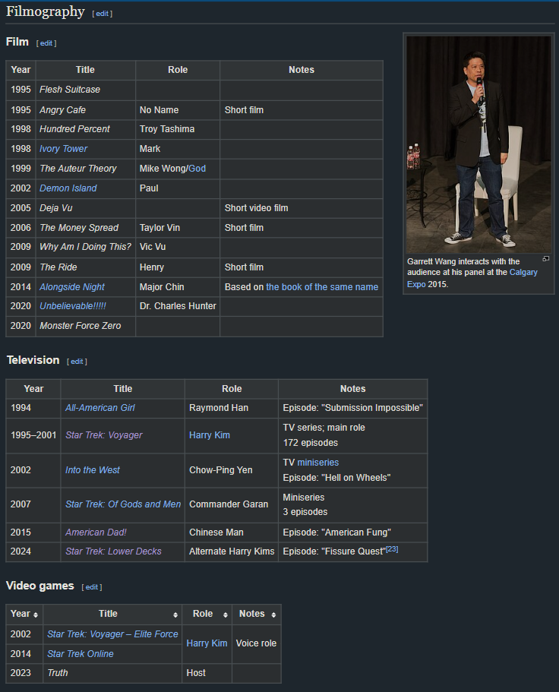Follow the God link in Auteur Theory row
The width and height of the screenshot is (559, 692).
click(x=197, y=169)
